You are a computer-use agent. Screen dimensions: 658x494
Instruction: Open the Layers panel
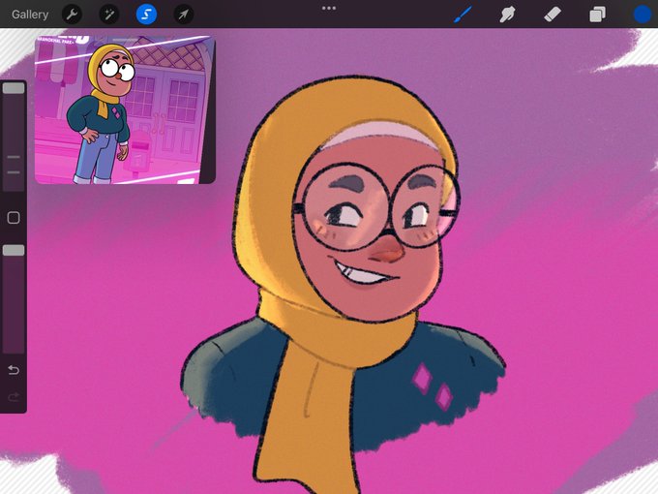pyautogui.click(x=597, y=15)
